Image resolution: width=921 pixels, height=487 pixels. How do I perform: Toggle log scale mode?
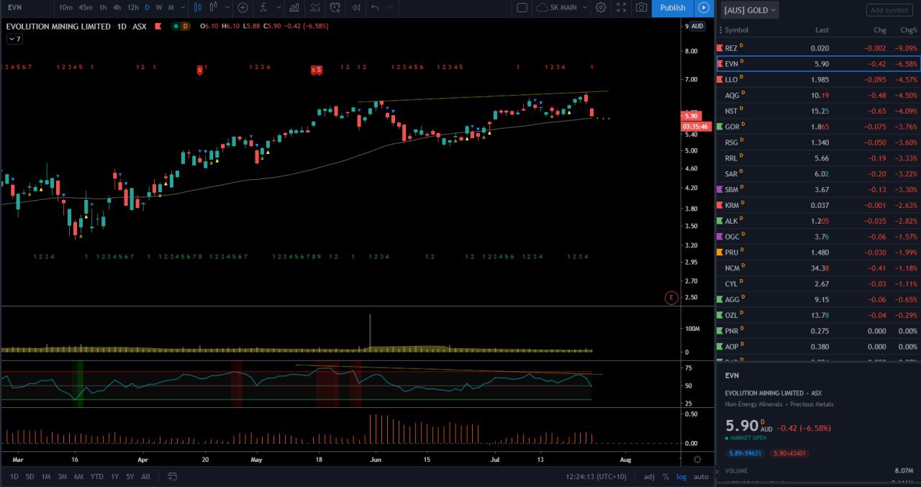pos(681,476)
